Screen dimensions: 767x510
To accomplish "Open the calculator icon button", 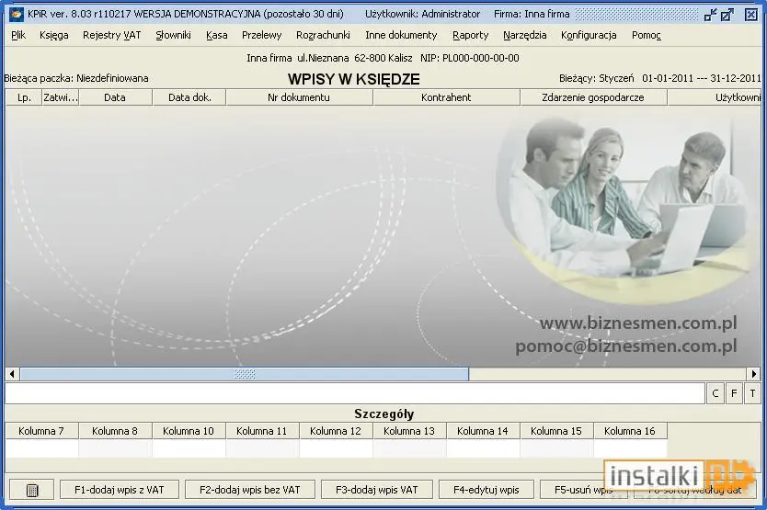I will point(32,490).
